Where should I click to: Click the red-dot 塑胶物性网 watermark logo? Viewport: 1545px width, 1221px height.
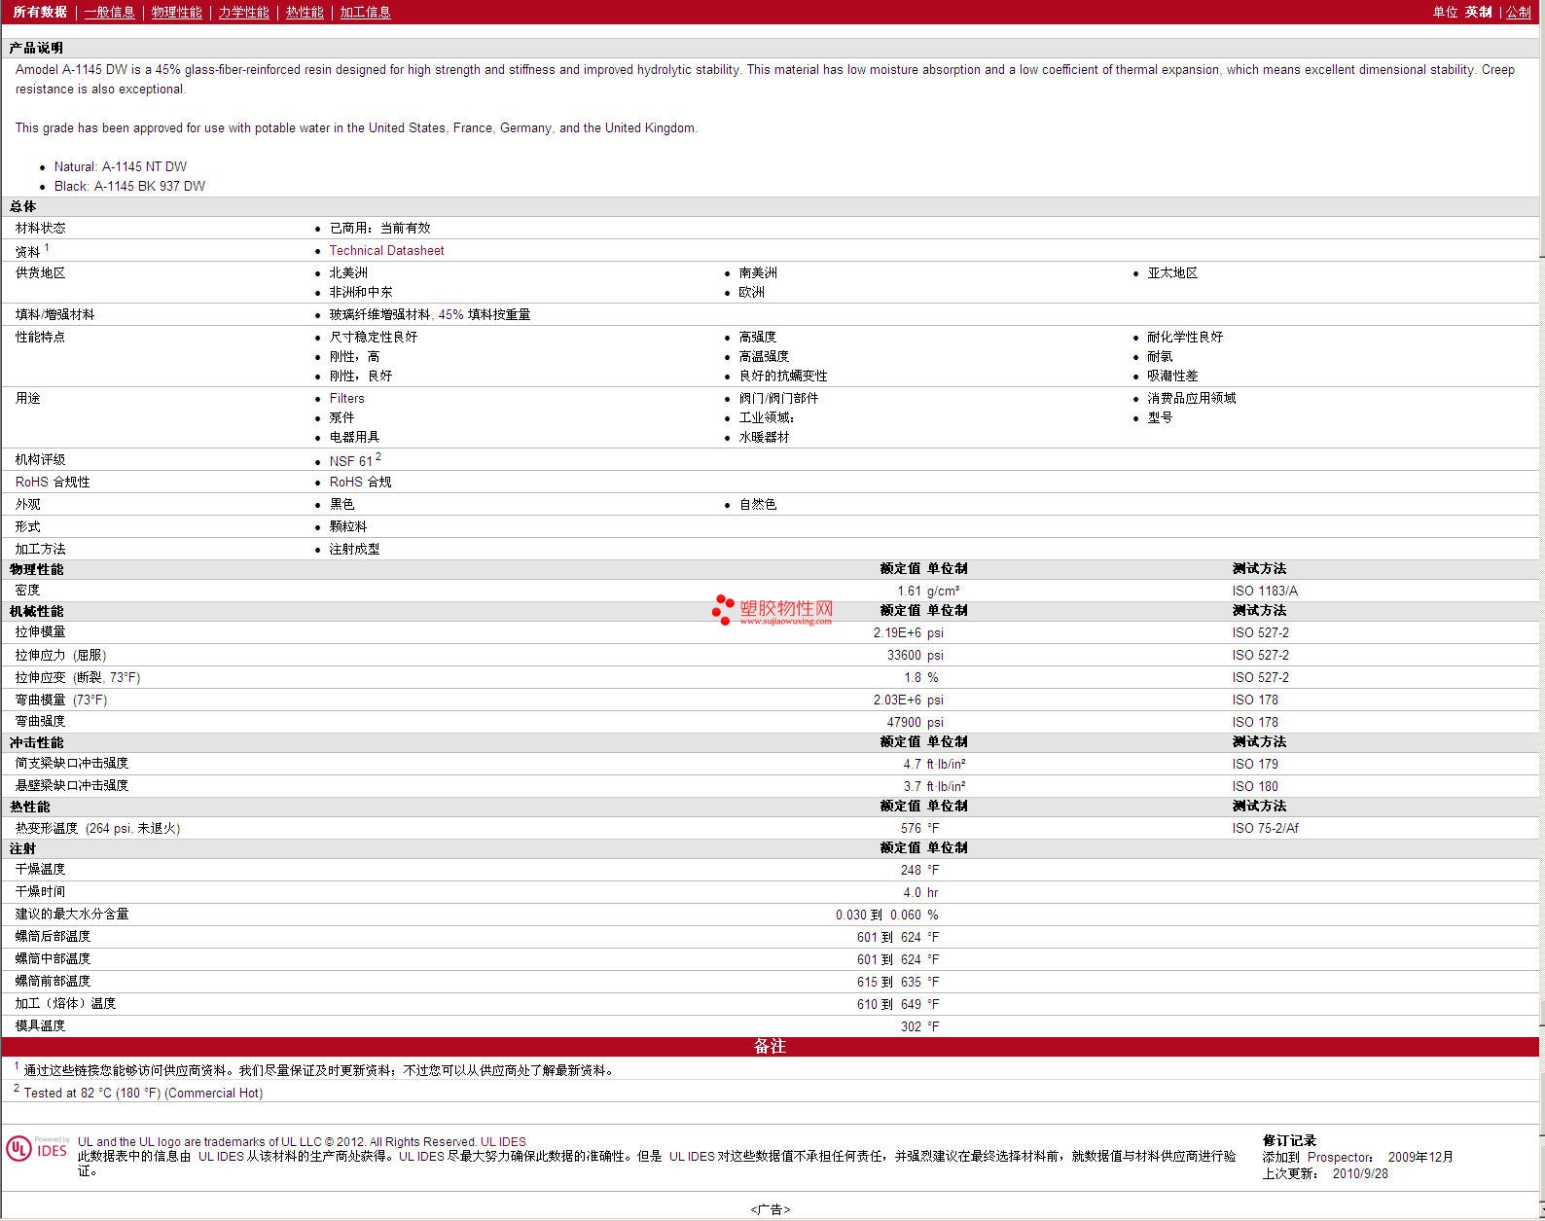point(772,610)
